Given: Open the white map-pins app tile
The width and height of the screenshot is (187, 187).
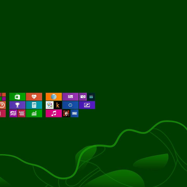Looking at the screenshot, I should 50,105.
